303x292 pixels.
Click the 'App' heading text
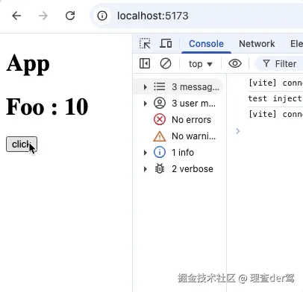pyautogui.click(x=28, y=64)
